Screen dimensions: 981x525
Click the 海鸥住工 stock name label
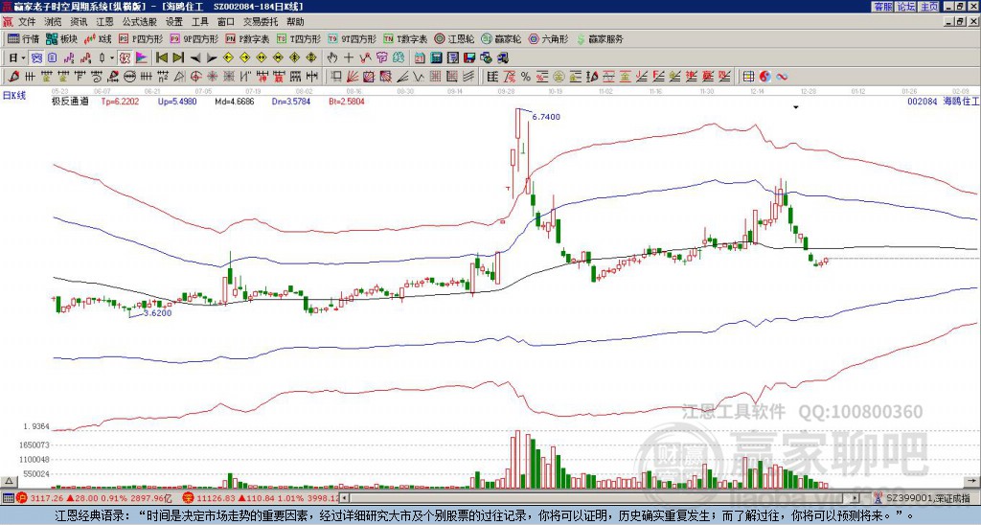coord(961,101)
